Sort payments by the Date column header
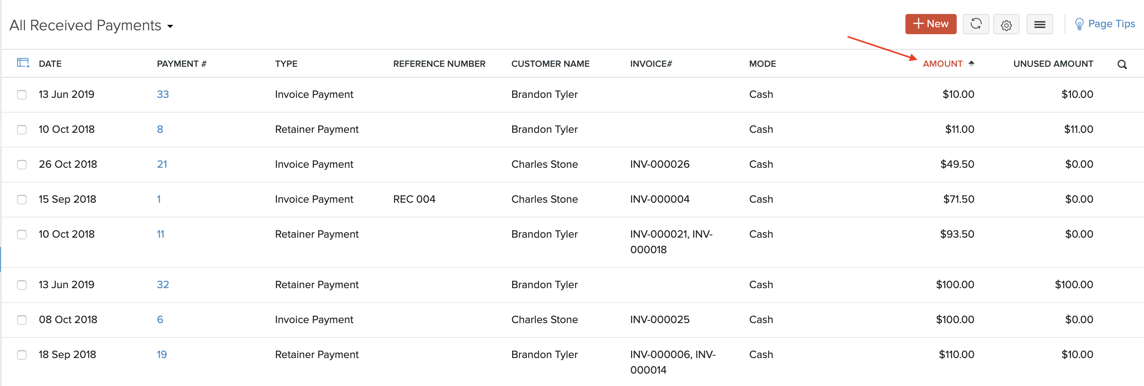Image resolution: width=1144 pixels, height=386 pixels. pos(50,63)
